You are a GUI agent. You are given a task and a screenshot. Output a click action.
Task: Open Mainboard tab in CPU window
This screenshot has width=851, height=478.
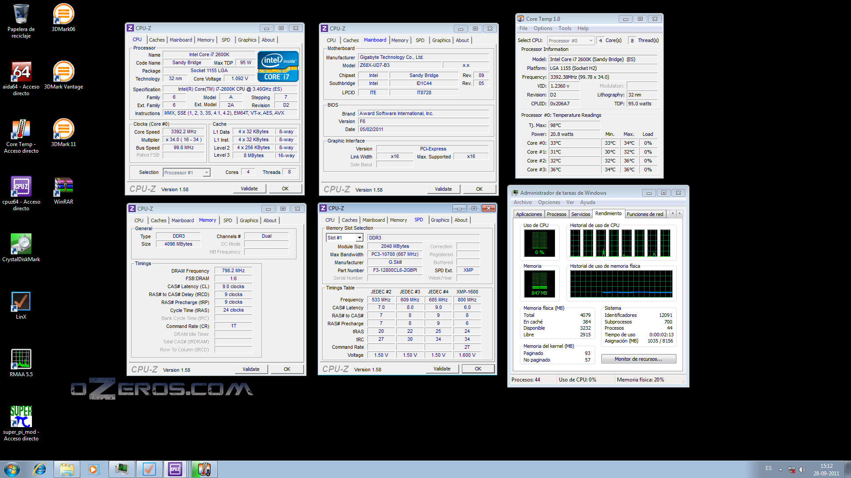tap(181, 40)
